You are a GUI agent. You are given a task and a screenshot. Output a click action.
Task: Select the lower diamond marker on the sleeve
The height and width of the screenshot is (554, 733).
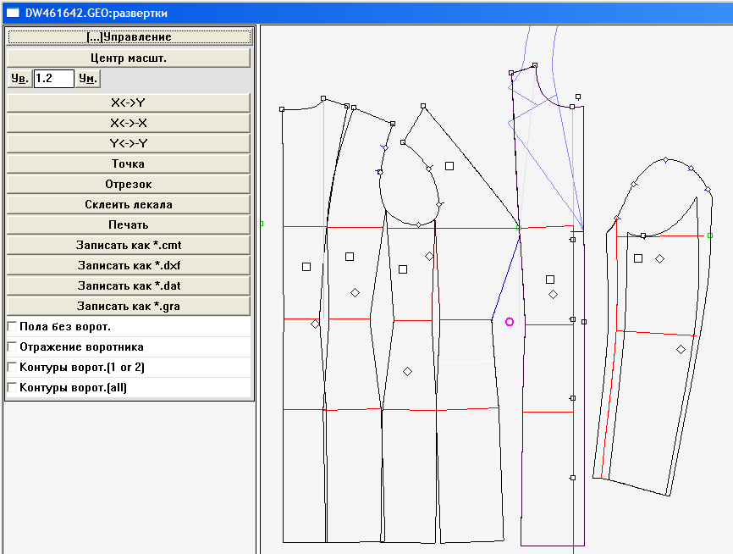(x=681, y=349)
